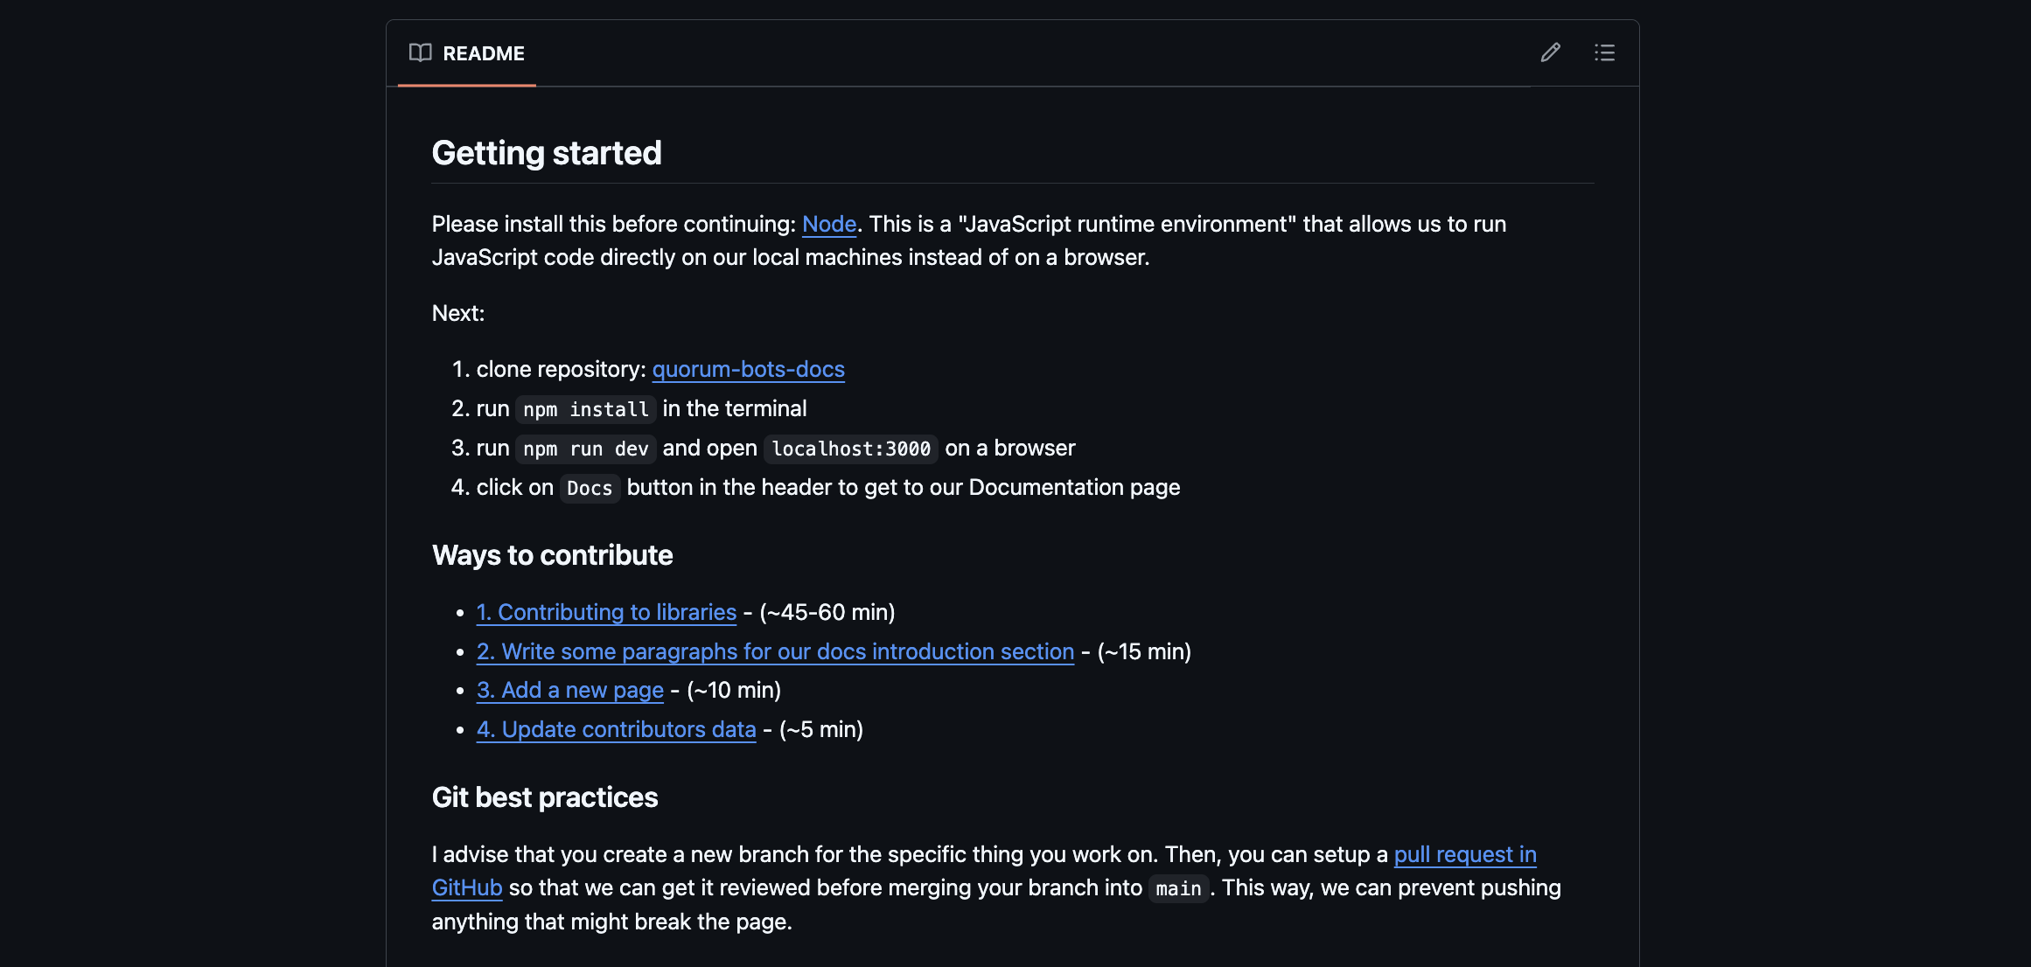The image size is (2031, 967).
Task: Click the "main" branch code label
Action: (1177, 888)
